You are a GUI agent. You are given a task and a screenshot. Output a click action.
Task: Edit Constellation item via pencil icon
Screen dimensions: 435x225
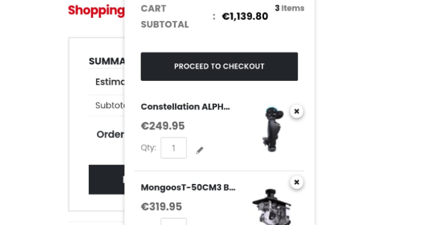pos(200,150)
